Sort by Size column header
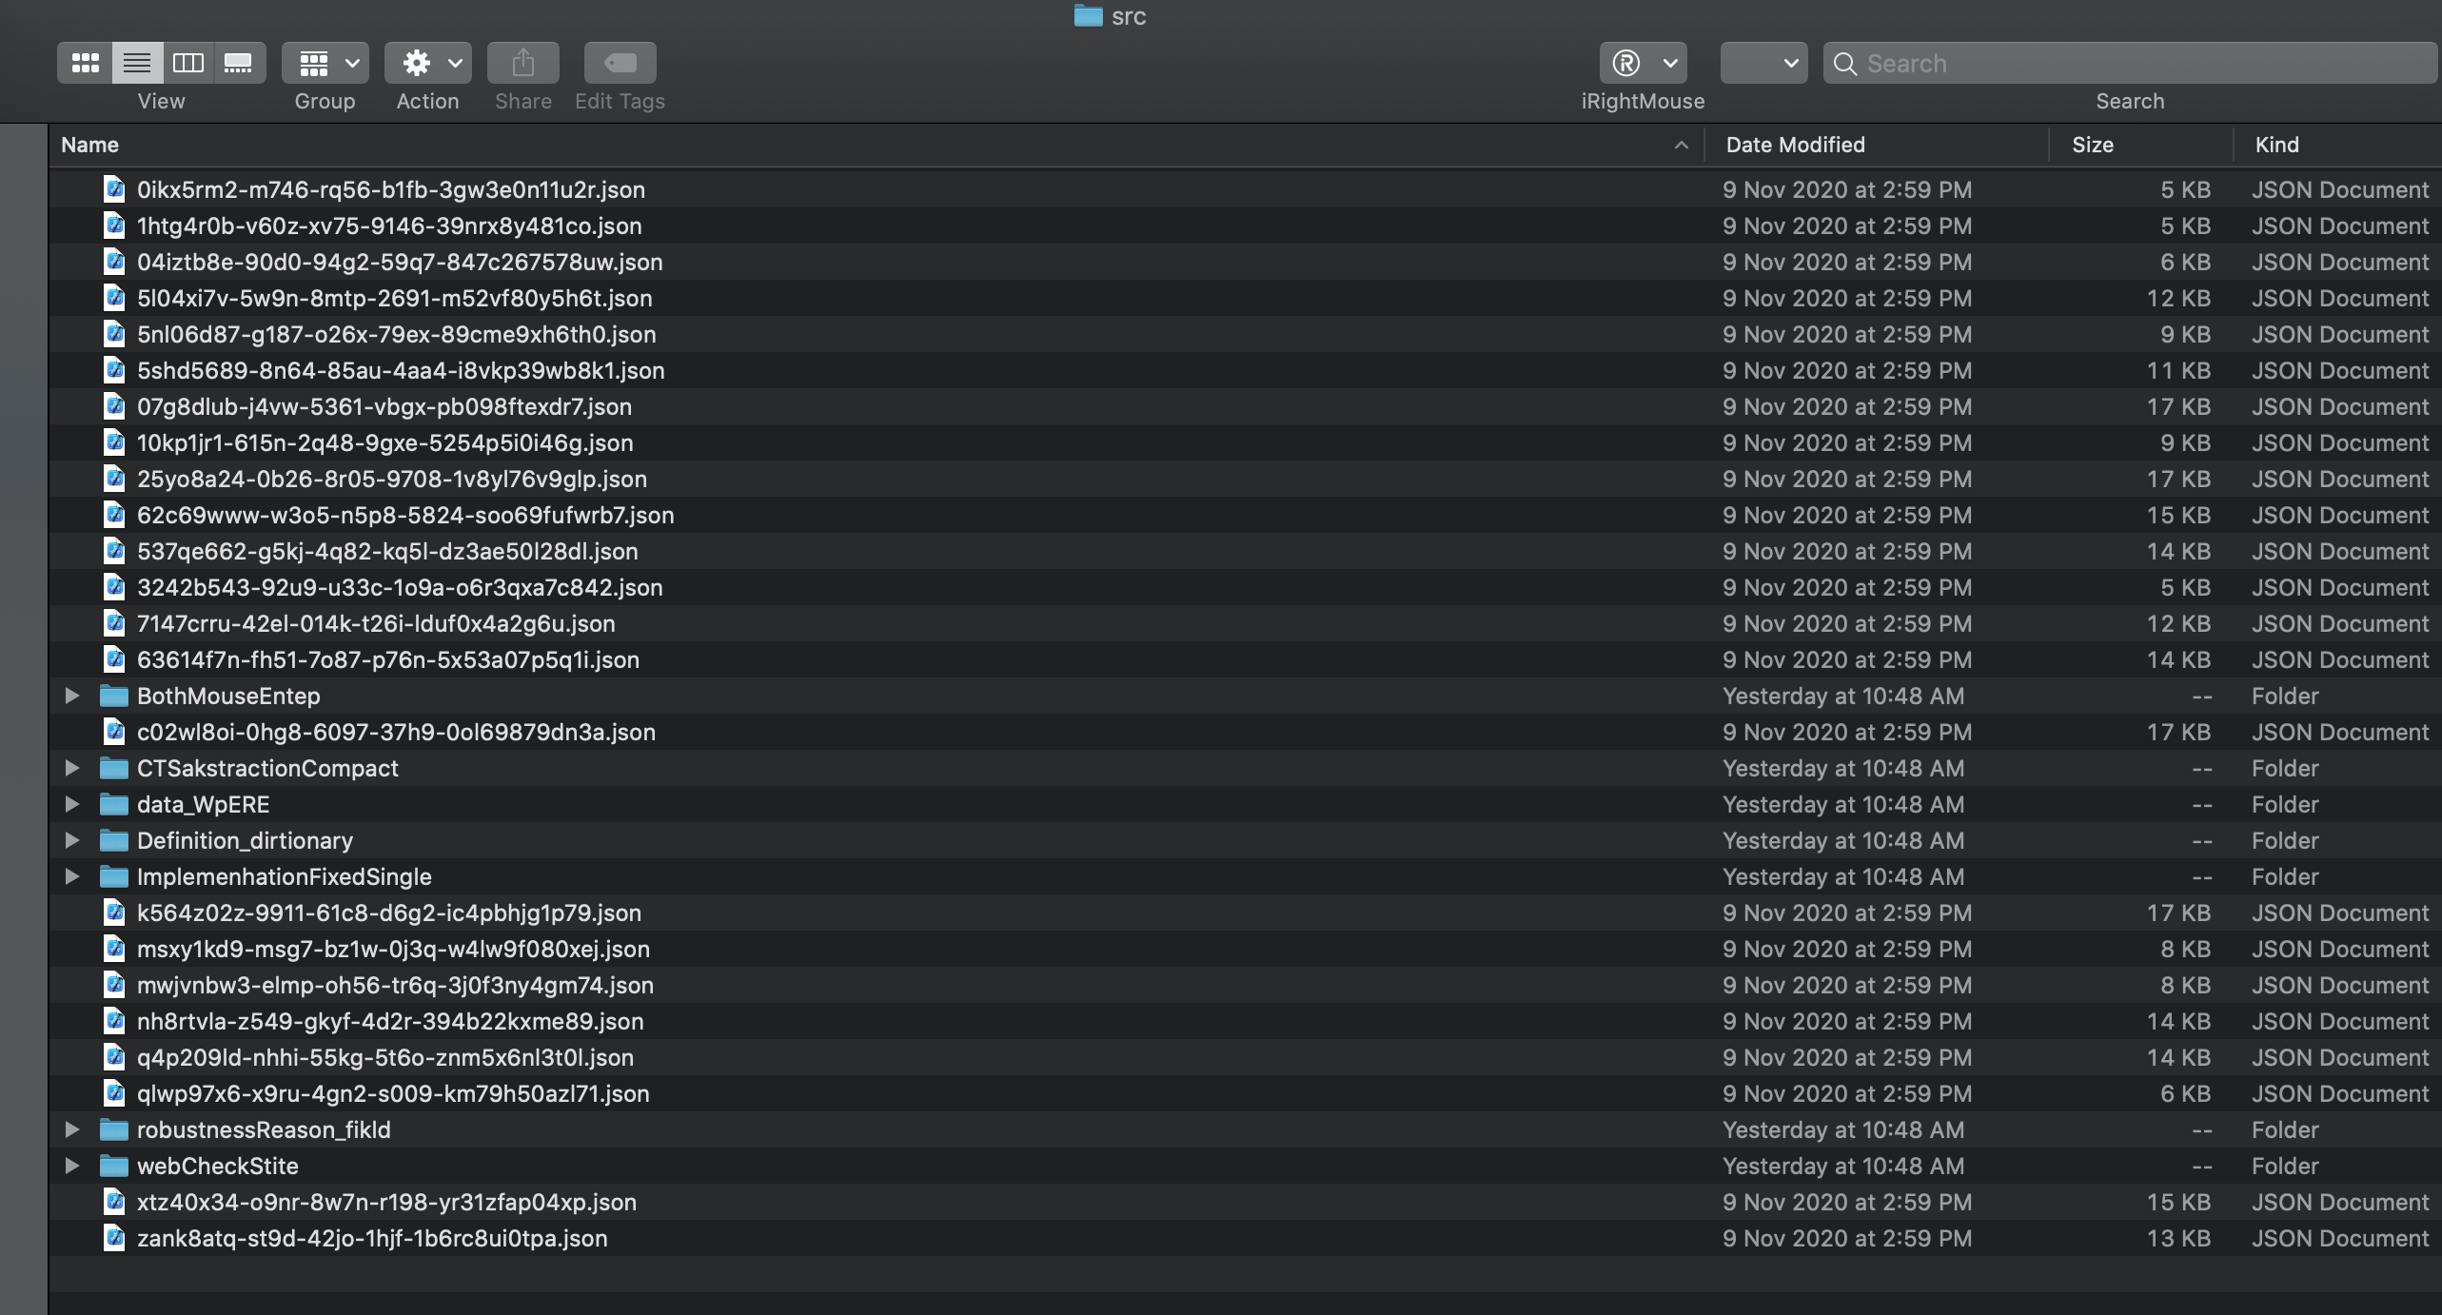The width and height of the screenshot is (2442, 1315). coord(2092,145)
